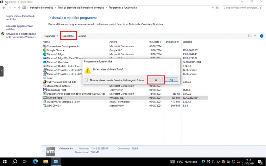Image resolution: width=266 pixels, height=166 pixels.
Task: Open taskbar Search magnifier
Action: pyautogui.click(x=15, y=162)
